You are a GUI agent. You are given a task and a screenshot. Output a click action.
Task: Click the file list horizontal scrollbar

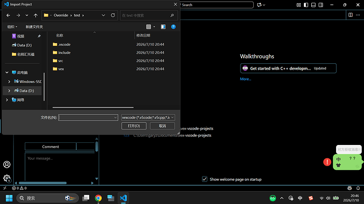(x=93, y=108)
